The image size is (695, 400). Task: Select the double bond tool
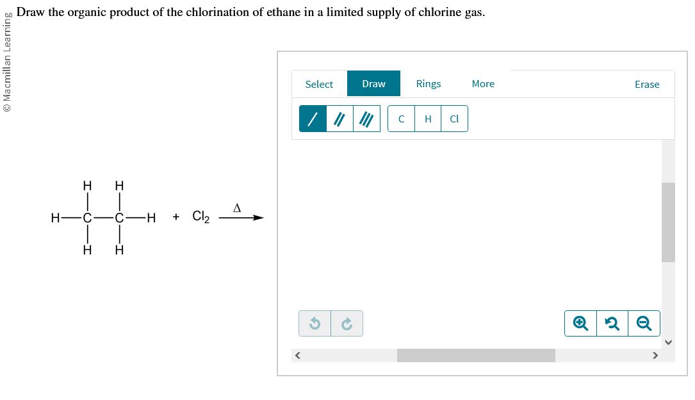click(339, 119)
